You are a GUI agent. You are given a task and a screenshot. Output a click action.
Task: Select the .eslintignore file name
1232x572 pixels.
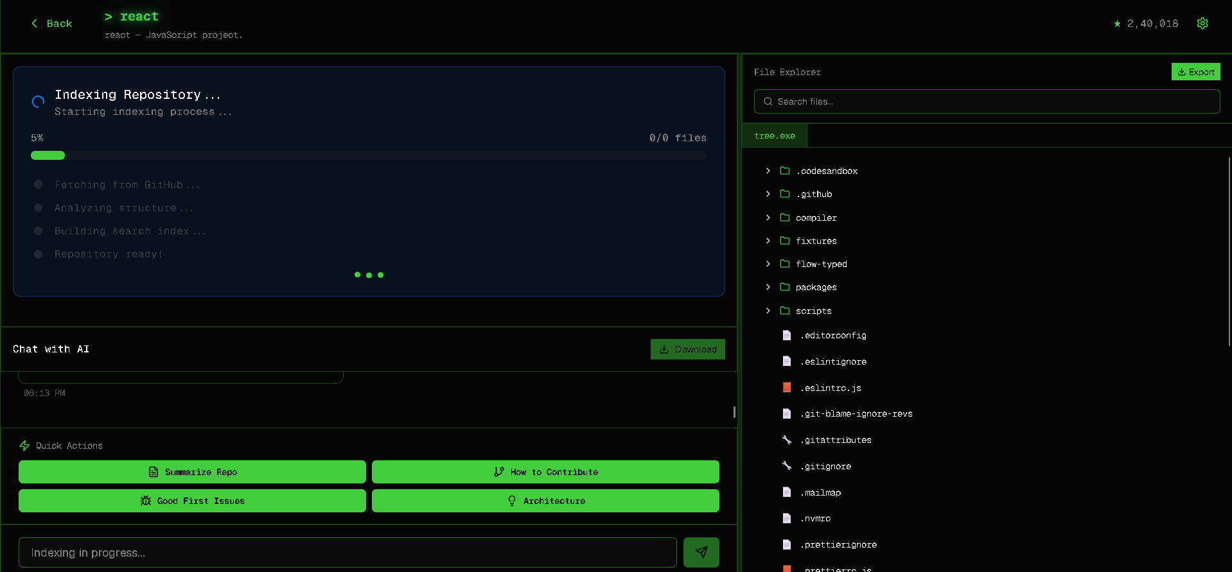[833, 361]
